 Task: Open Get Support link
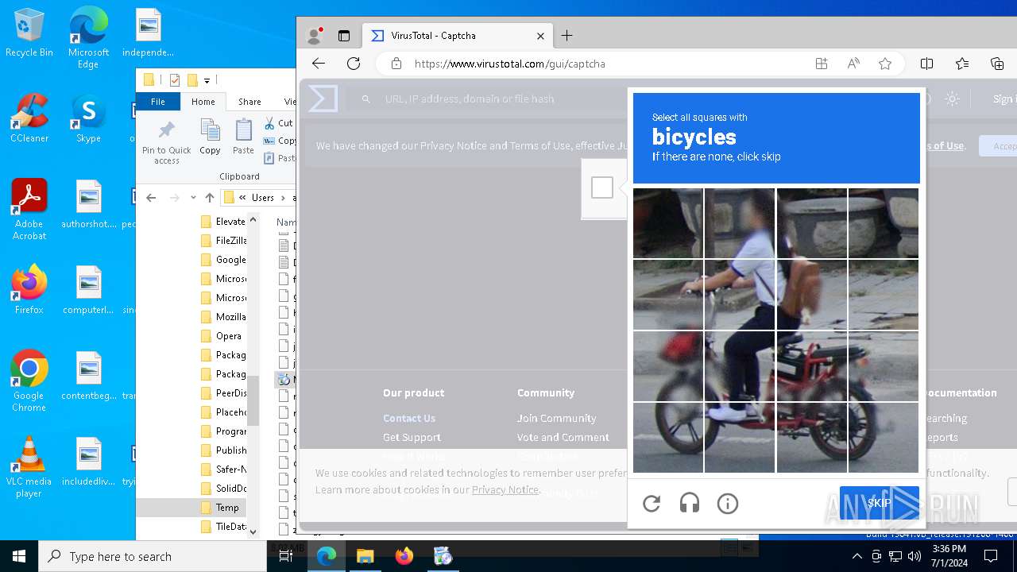[x=412, y=437]
